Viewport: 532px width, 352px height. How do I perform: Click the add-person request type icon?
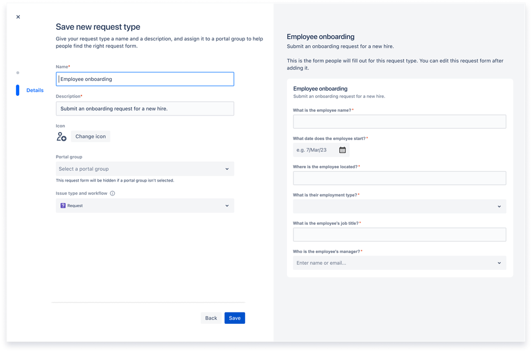click(x=61, y=136)
